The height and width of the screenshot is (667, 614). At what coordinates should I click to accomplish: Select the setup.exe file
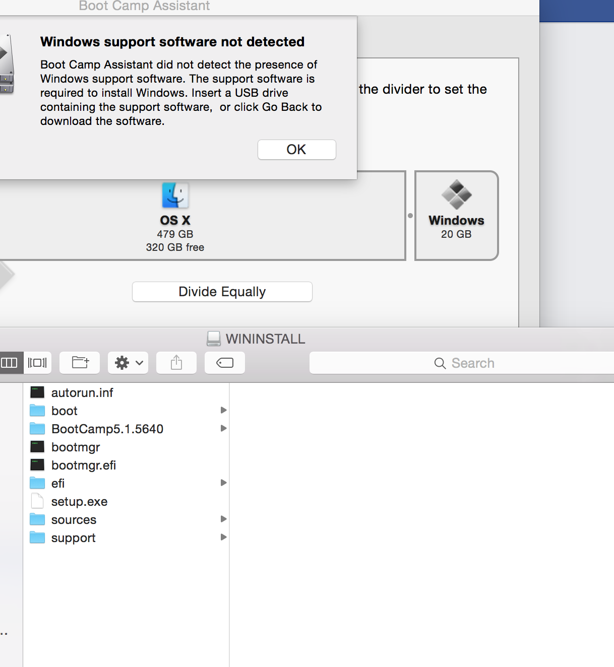(x=126, y=501)
